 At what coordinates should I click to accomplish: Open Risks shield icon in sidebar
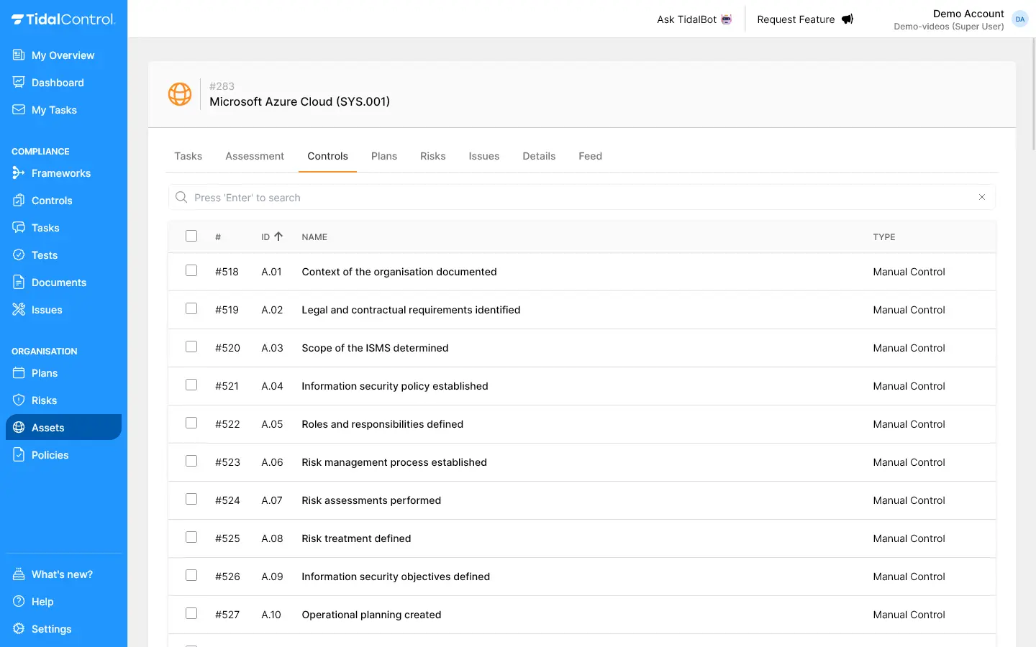coord(19,400)
